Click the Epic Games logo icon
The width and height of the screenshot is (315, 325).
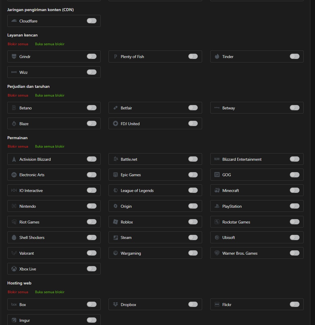115,175
